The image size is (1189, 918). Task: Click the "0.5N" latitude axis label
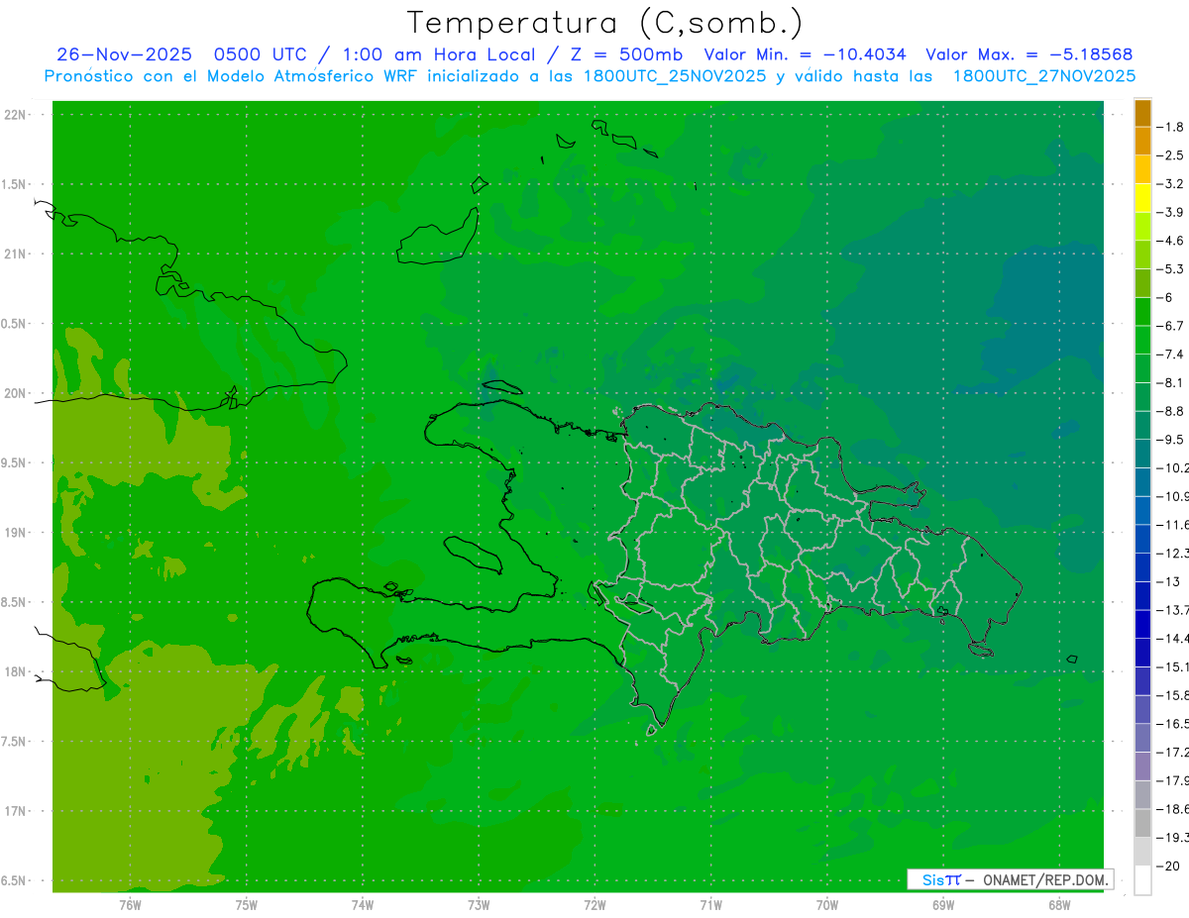point(14,324)
